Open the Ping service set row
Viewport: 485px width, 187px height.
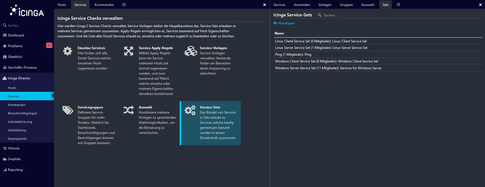click(x=378, y=55)
